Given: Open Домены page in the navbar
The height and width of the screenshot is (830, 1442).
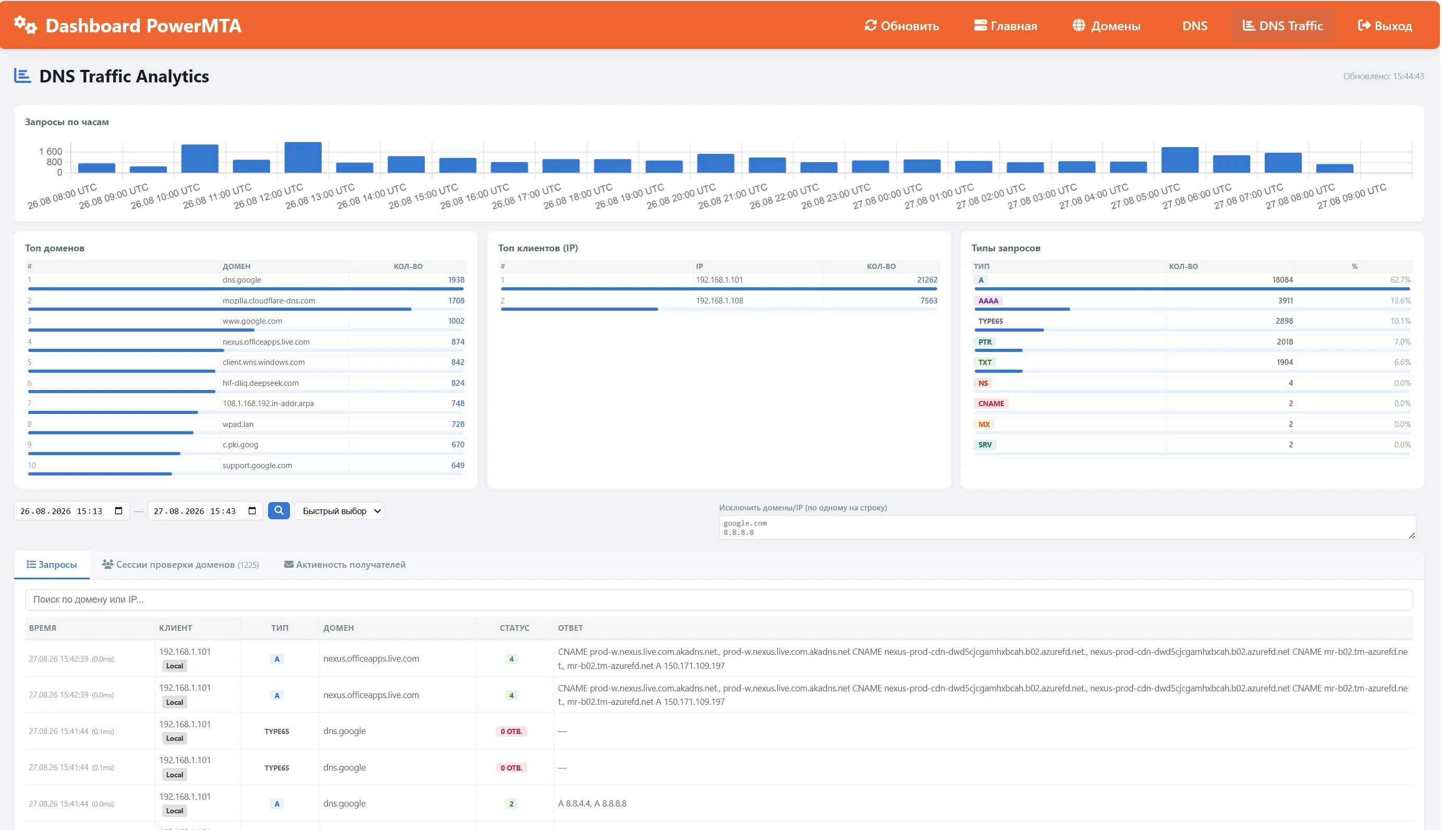Looking at the screenshot, I should pyautogui.click(x=1106, y=26).
